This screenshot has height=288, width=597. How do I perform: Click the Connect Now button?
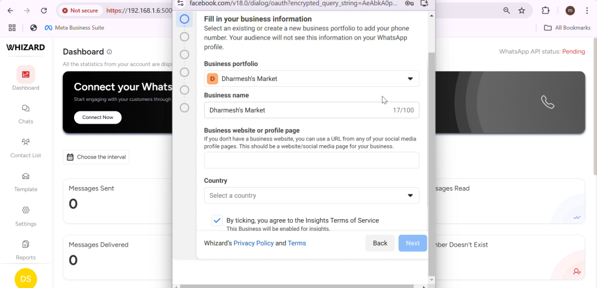coord(98,117)
